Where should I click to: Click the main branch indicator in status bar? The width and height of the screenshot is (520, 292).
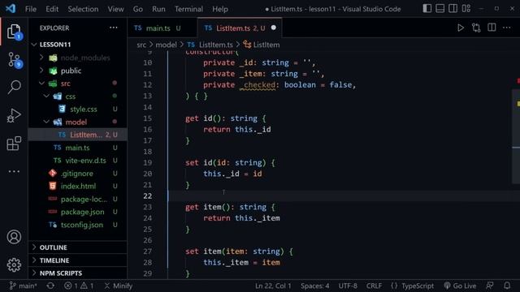click(24, 286)
